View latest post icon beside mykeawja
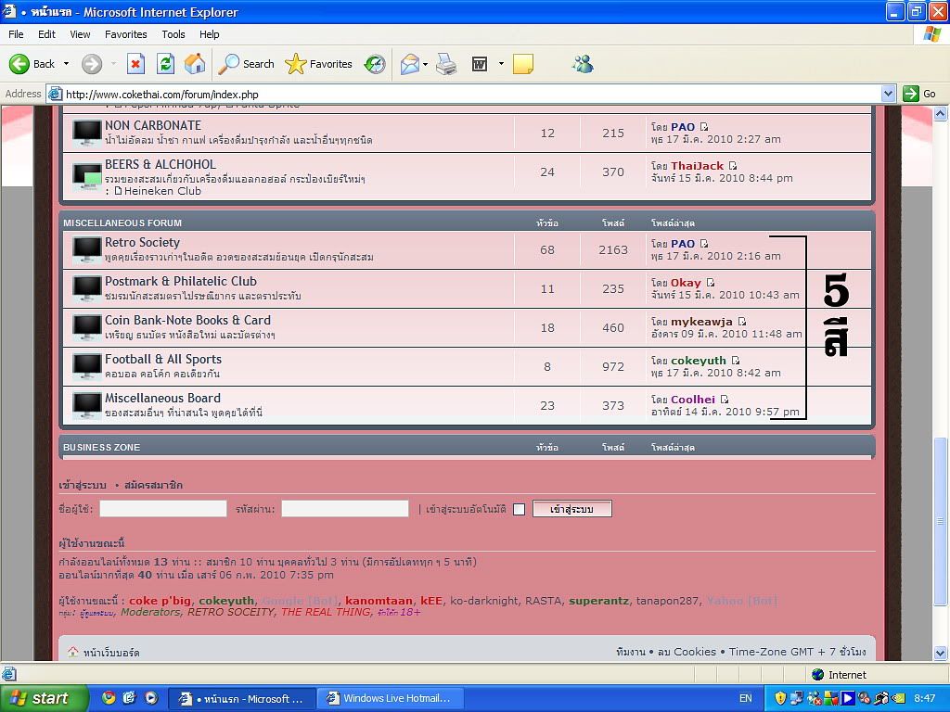 click(742, 322)
